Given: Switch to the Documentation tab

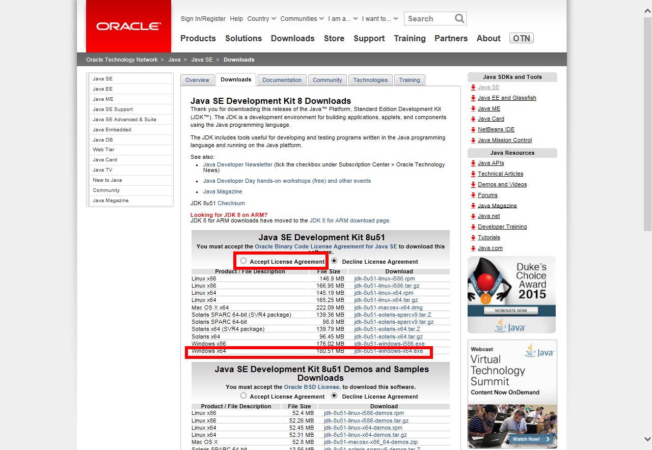Looking at the screenshot, I should coord(282,80).
